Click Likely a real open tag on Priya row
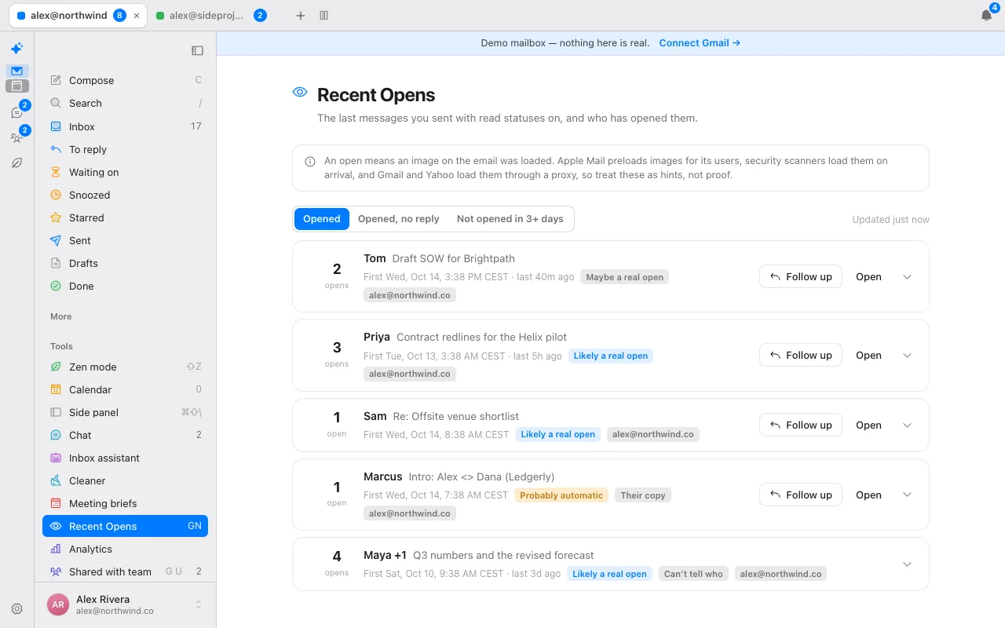The image size is (1005, 628). (611, 356)
